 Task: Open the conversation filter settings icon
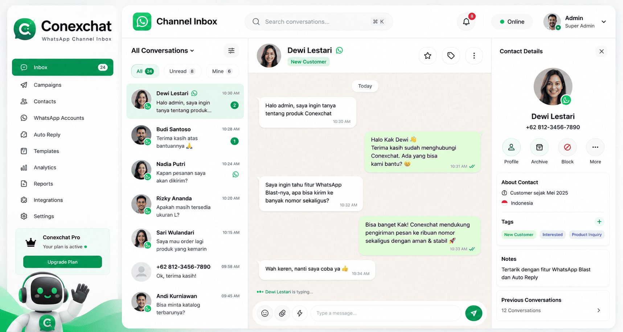(231, 51)
